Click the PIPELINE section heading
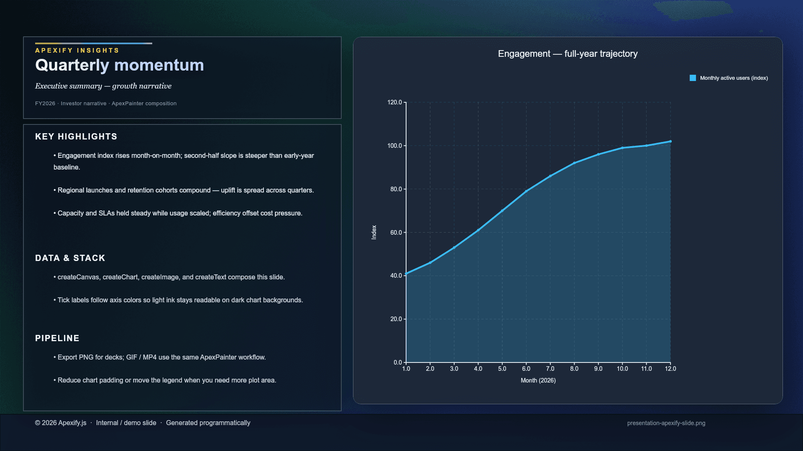803x451 pixels. coord(57,338)
